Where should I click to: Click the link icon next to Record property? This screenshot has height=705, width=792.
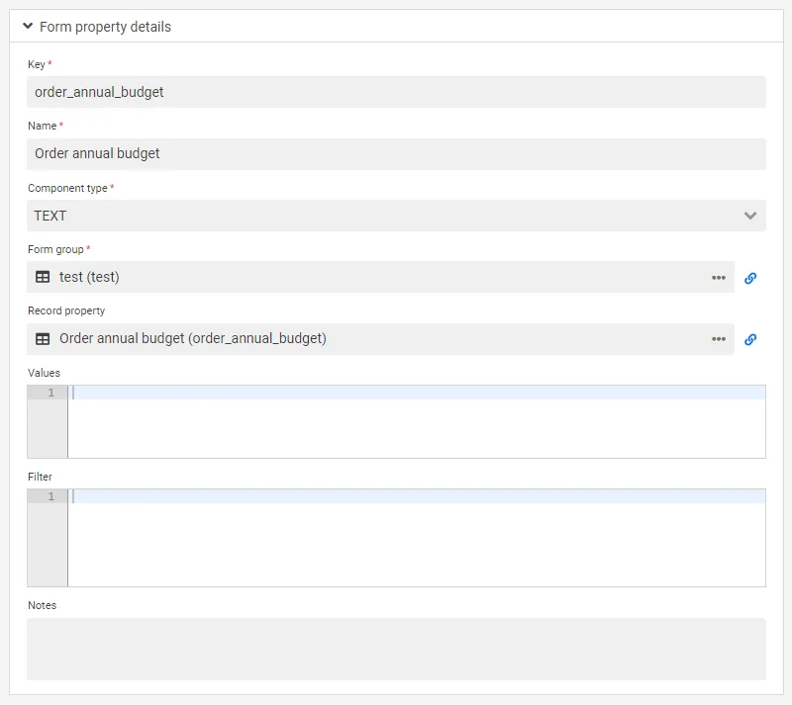(750, 339)
